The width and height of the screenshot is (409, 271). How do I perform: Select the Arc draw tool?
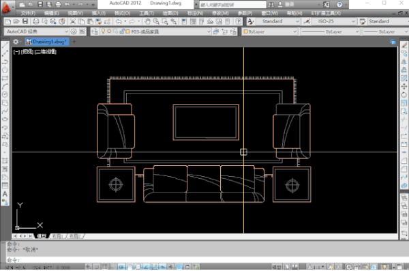tap(5, 86)
